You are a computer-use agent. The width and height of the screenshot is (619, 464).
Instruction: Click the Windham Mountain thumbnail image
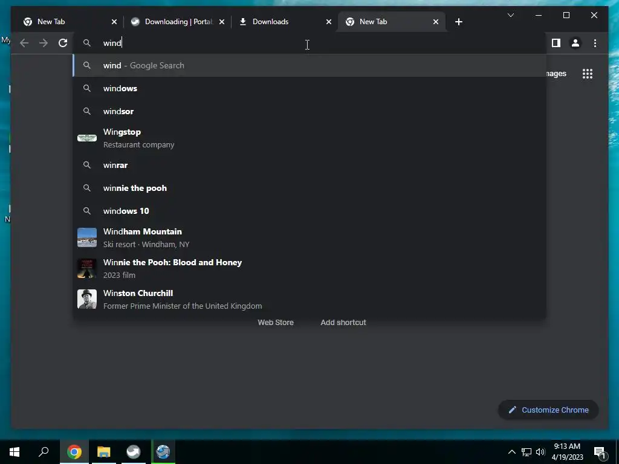pyautogui.click(x=87, y=237)
